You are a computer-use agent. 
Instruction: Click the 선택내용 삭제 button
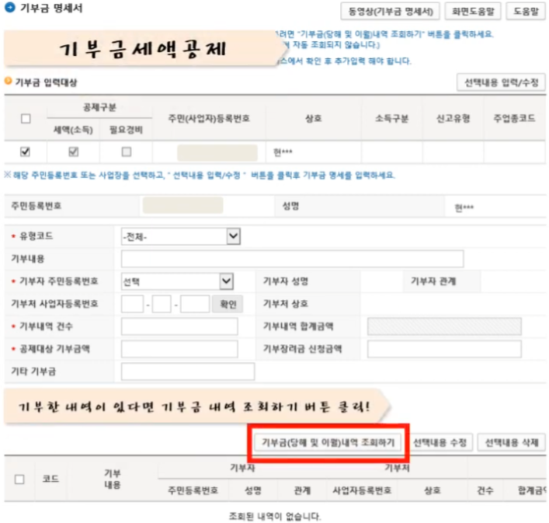point(512,442)
